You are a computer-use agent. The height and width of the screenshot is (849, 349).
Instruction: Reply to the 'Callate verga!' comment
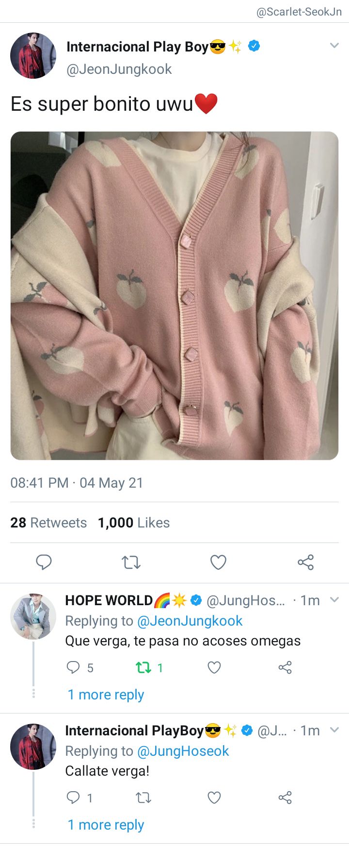73,798
